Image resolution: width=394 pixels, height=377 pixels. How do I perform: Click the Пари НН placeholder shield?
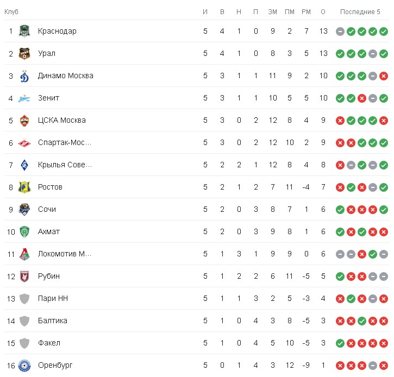point(24,298)
